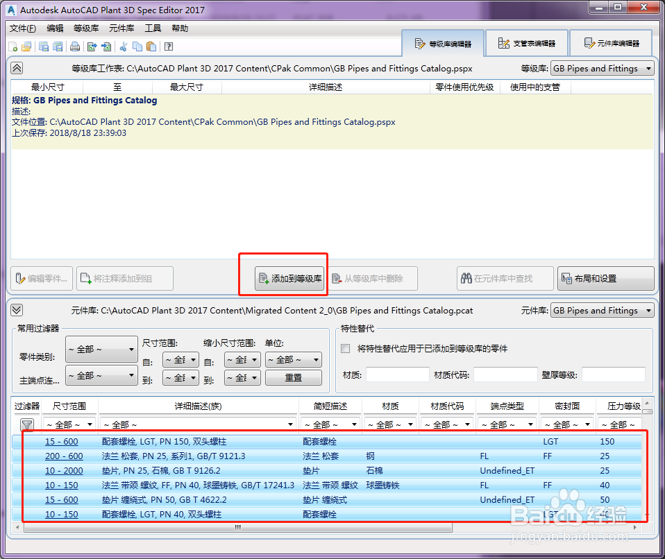Open 缩小尺寸范围 到 dropdown

tap(242, 377)
